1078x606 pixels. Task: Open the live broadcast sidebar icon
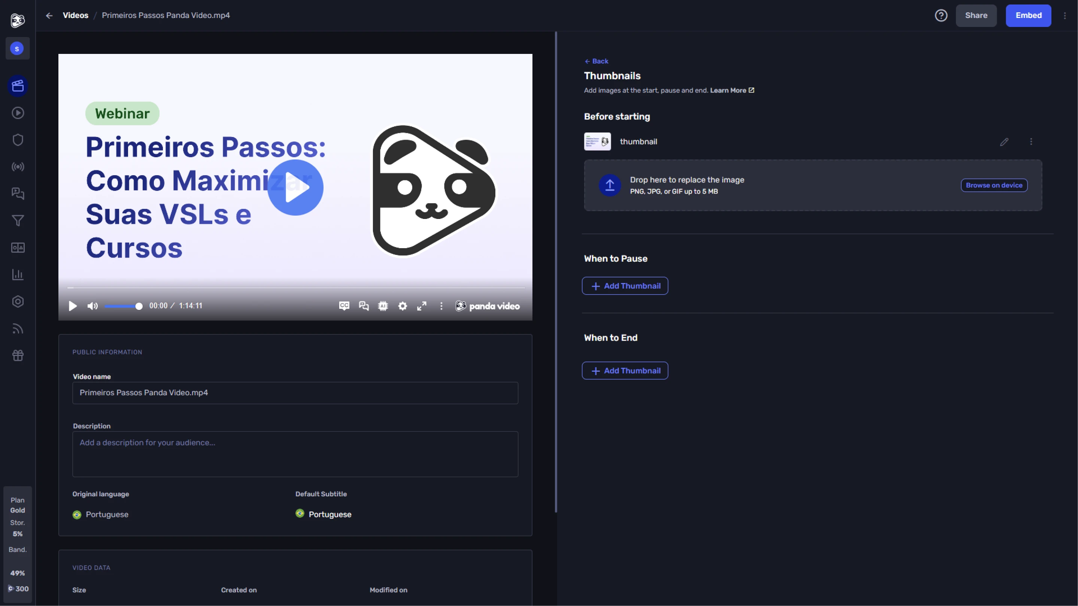pyautogui.click(x=18, y=167)
